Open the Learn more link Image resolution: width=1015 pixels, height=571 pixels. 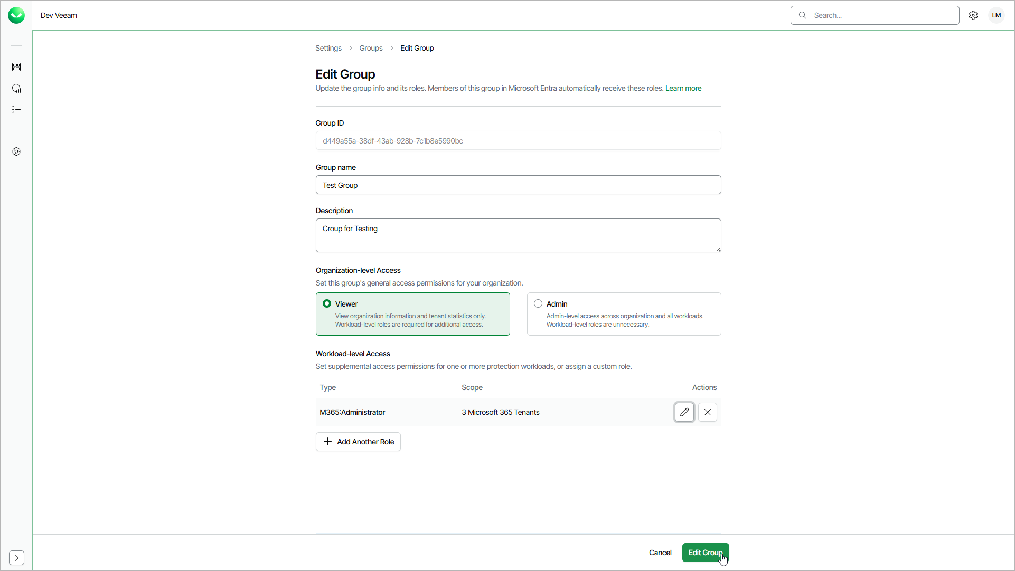683,88
